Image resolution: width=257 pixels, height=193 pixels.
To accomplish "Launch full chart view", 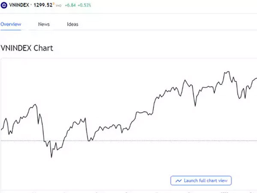I will tap(201, 181).
